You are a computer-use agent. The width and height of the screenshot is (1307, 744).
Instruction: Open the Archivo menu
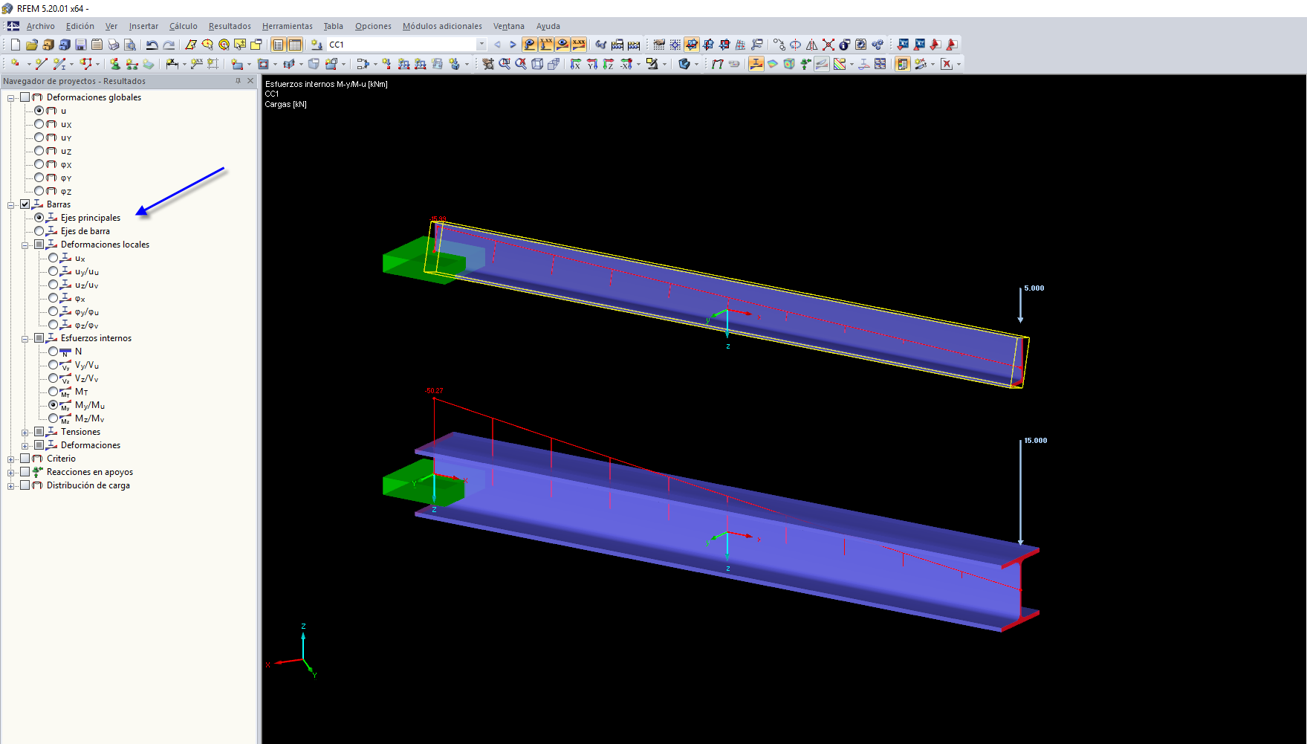point(41,26)
